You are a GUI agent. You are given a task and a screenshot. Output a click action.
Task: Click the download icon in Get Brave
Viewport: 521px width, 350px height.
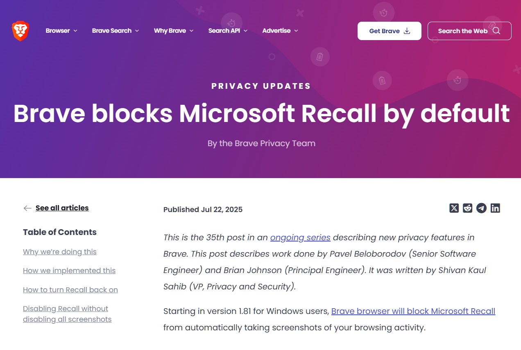click(407, 31)
